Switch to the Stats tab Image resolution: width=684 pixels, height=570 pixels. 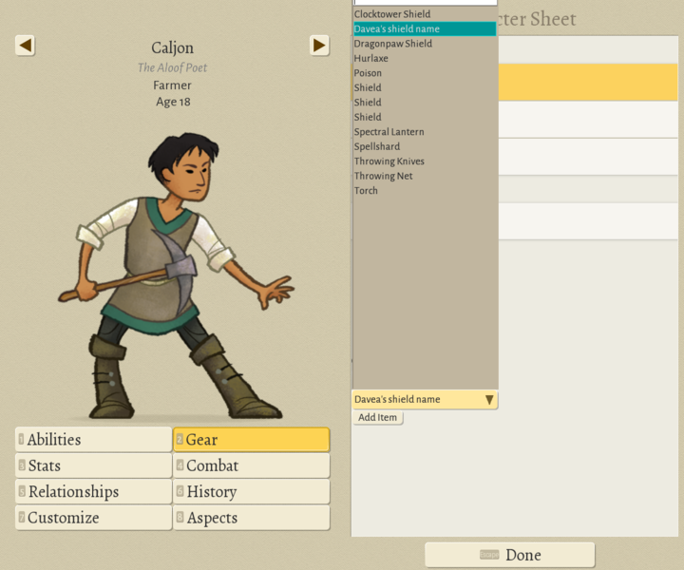[93, 465]
